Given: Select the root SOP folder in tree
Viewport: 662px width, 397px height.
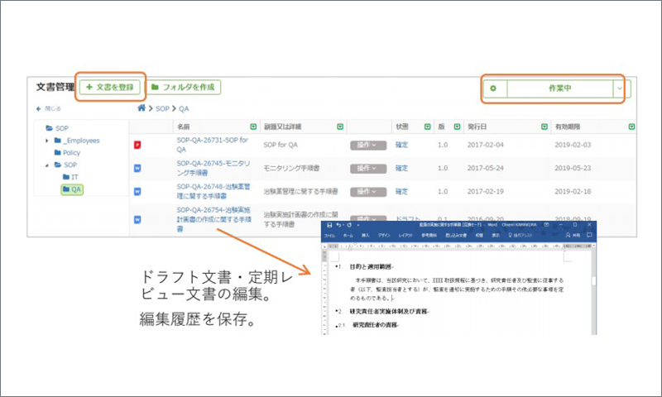Looking at the screenshot, I should [x=57, y=128].
